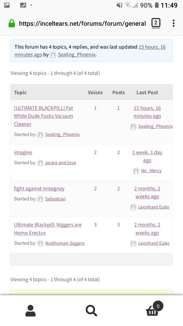
Task: Open Sealing_Phoenix link in the blue notice
Action: (77, 55)
